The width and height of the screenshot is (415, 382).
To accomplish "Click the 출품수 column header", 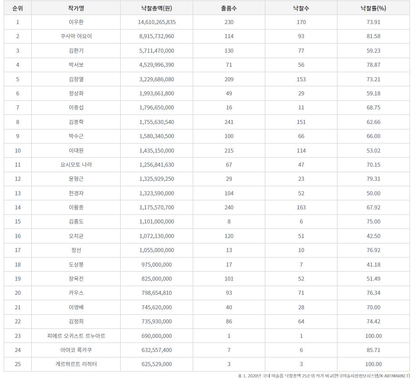I will coord(229,8).
